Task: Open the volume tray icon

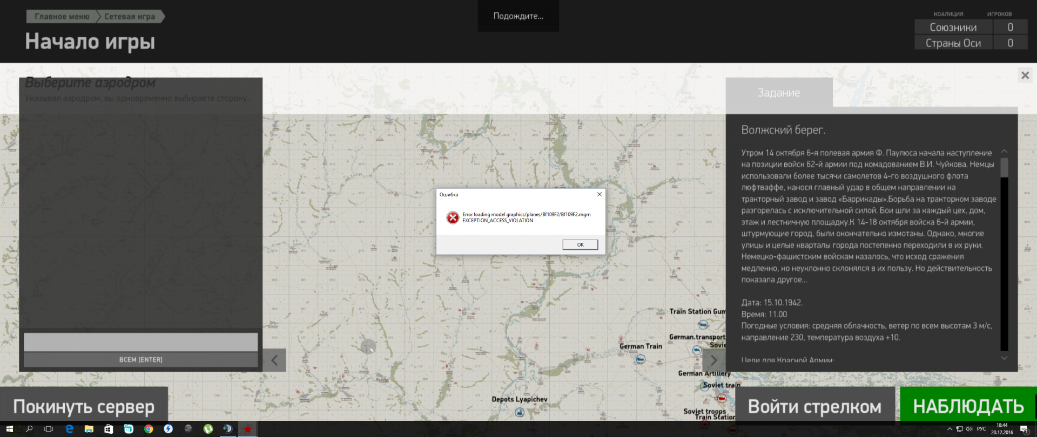Action: [x=969, y=429]
